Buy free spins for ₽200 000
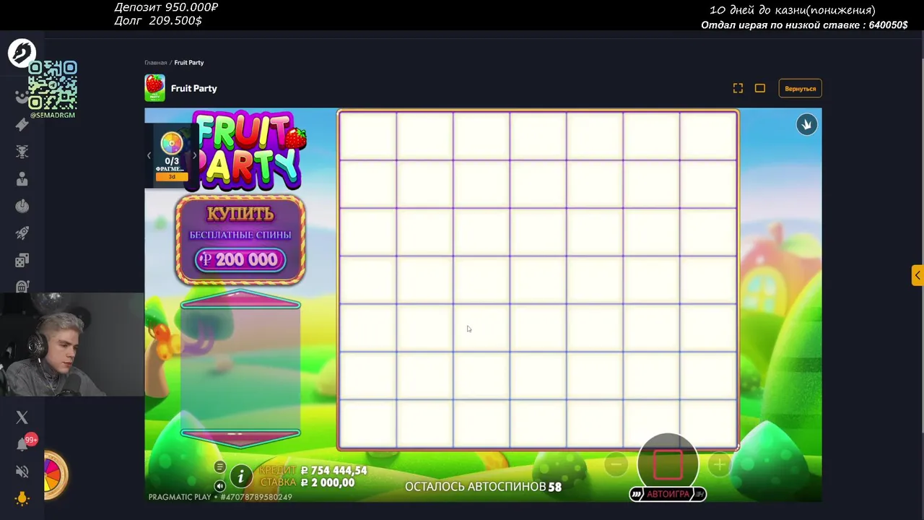Image resolution: width=924 pixels, height=520 pixels. click(x=240, y=241)
